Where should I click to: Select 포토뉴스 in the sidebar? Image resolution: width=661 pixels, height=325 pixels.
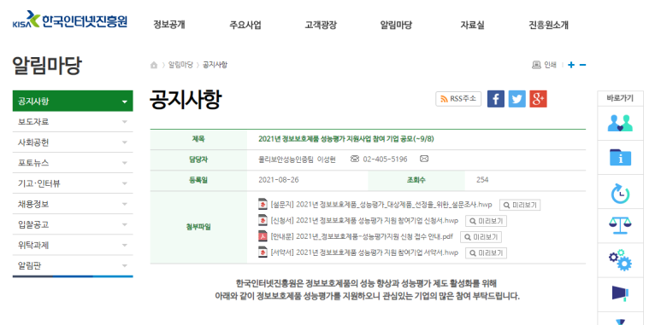[x=73, y=163]
